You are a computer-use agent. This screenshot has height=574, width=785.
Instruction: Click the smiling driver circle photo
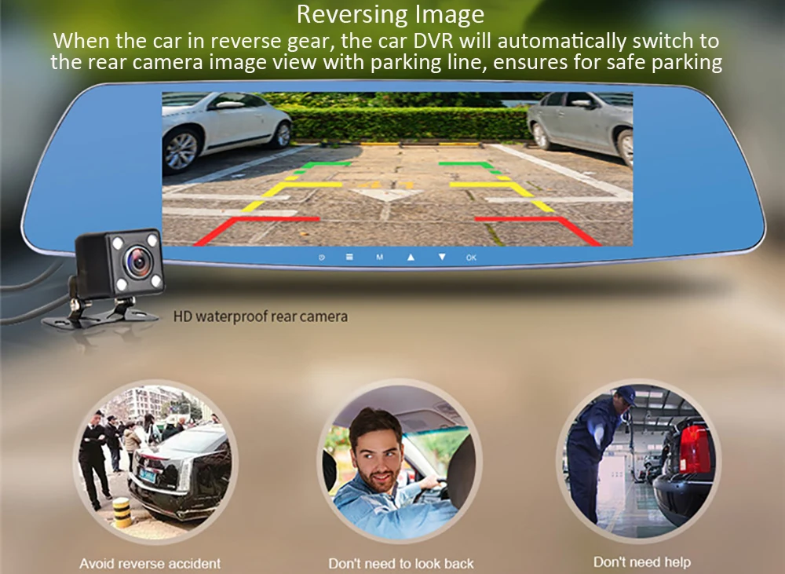pyautogui.click(x=400, y=461)
